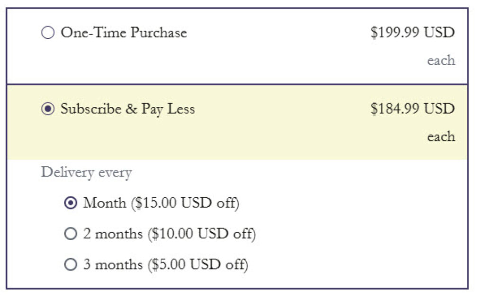Click the "Delivery every" heading
This screenshot has width=485, height=296.
[x=86, y=173]
